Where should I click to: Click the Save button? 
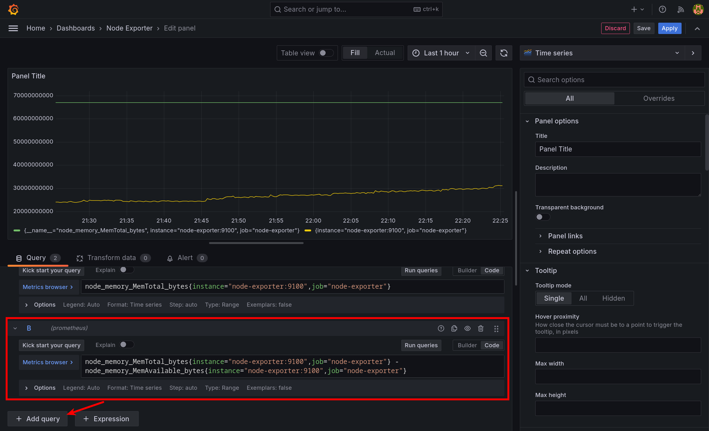tap(643, 28)
